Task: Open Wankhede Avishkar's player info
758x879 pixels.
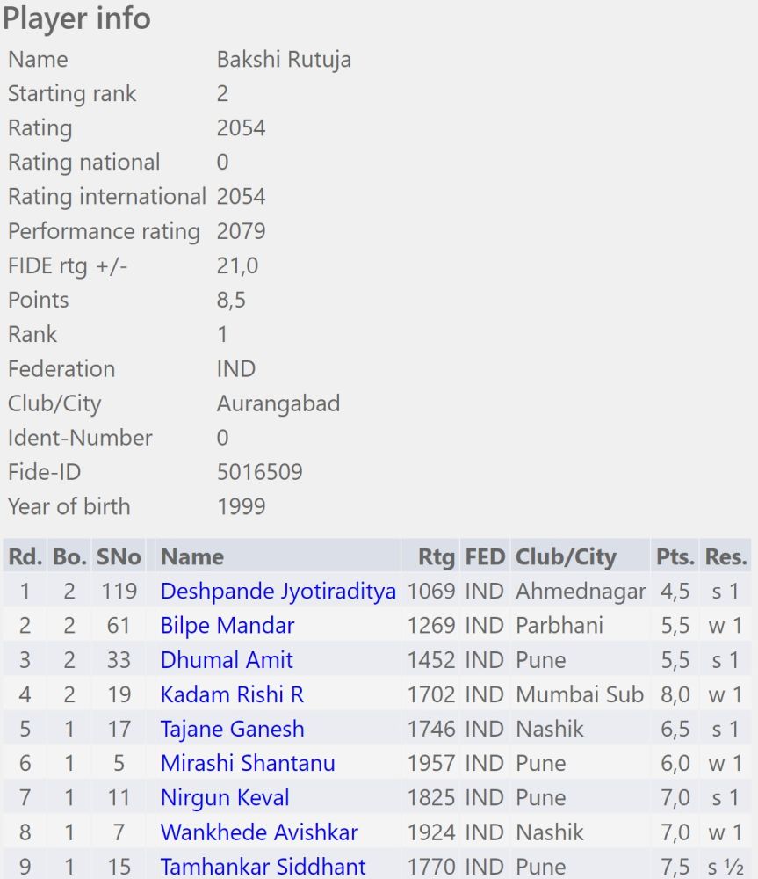Action: tap(259, 832)
